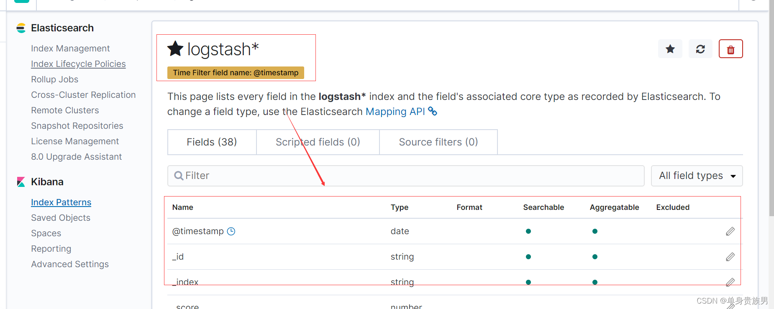
Task: Open License Management
Action: point(75,141)
